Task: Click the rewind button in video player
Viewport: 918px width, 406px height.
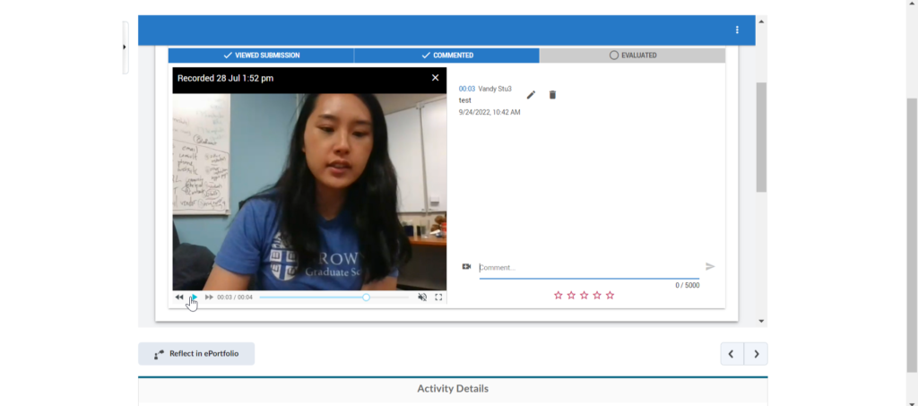Action: [x=179, y=297]
